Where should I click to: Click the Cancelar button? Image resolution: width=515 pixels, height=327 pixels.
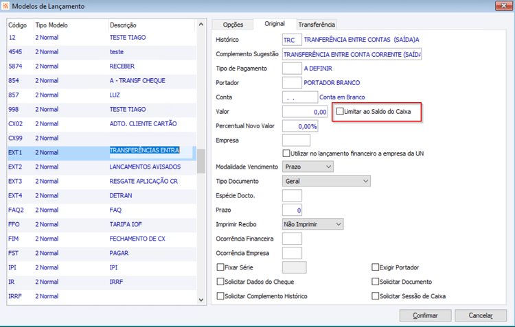481,315
